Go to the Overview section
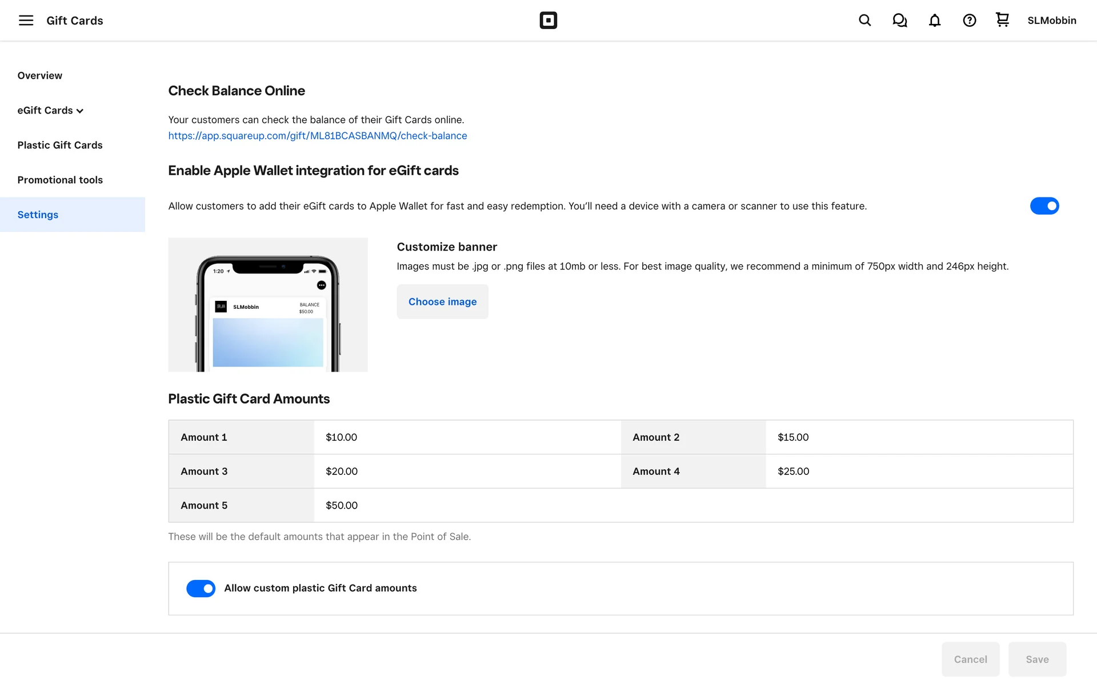The image size is (1097, 685). point(40,76)
